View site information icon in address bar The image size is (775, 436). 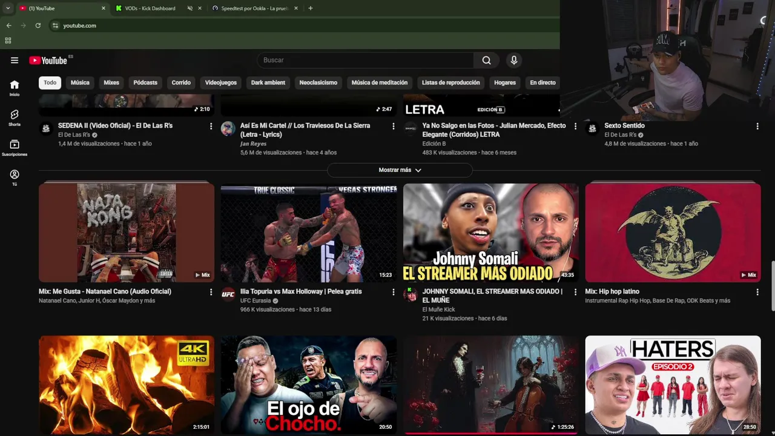coord(55,25)
